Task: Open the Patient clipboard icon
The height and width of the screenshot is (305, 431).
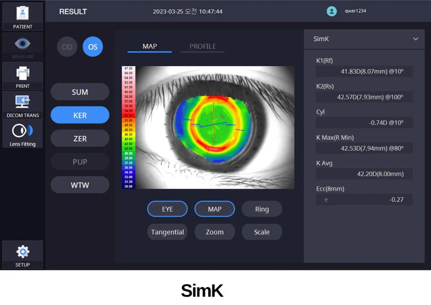Action: (23, 13)
